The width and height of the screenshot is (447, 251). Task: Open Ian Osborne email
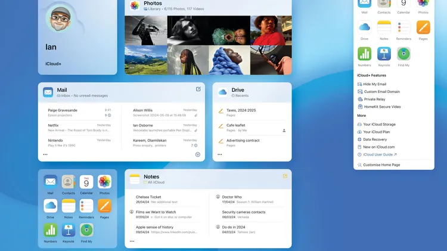point(165,128)
